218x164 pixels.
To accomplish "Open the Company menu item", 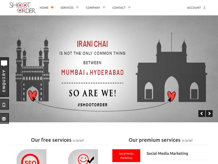I will click(93, 8).
